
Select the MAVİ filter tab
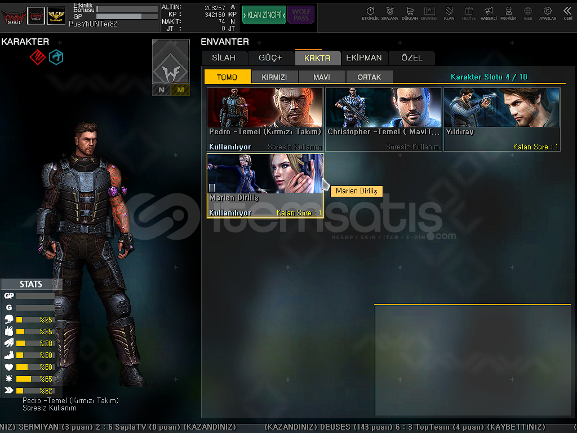click(322, 77)
